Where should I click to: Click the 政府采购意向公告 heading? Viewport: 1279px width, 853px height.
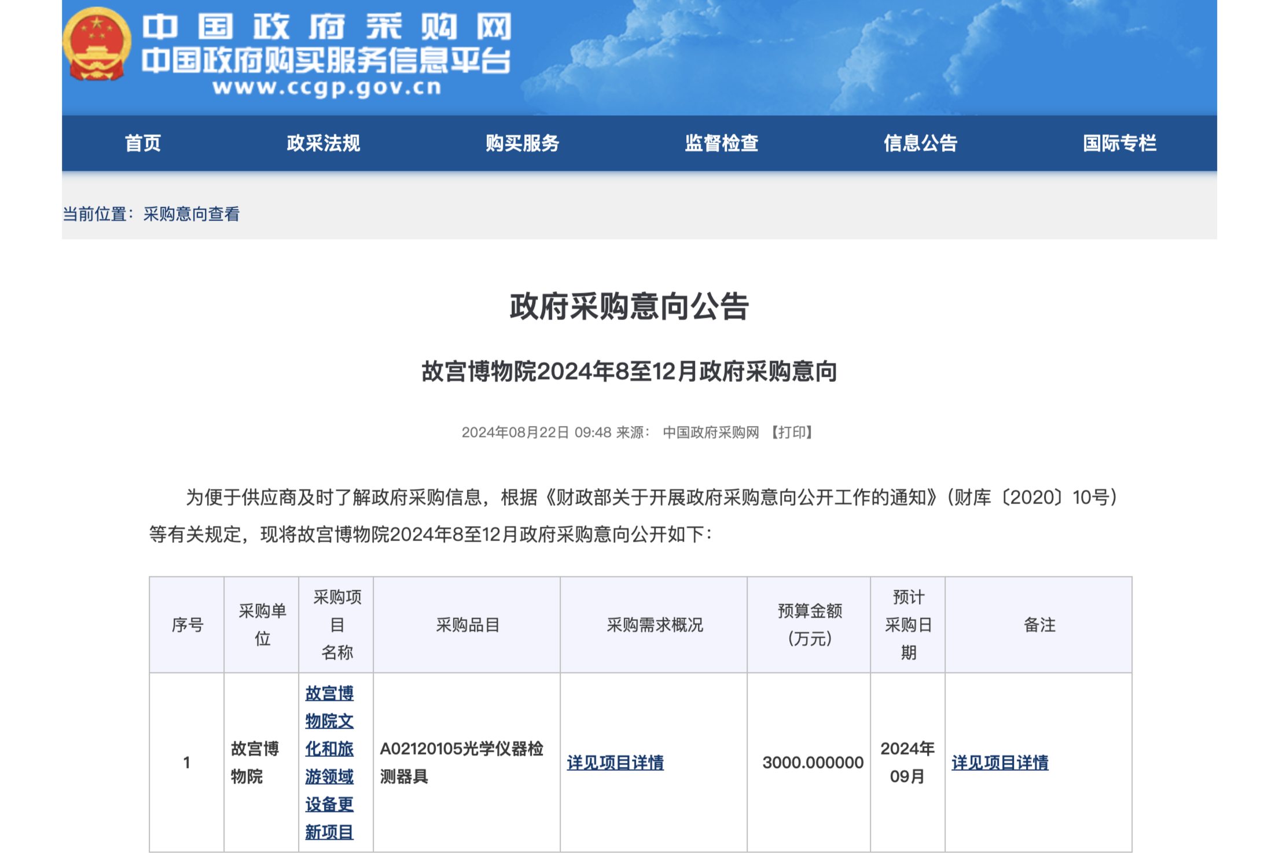[x=629, y=306]
